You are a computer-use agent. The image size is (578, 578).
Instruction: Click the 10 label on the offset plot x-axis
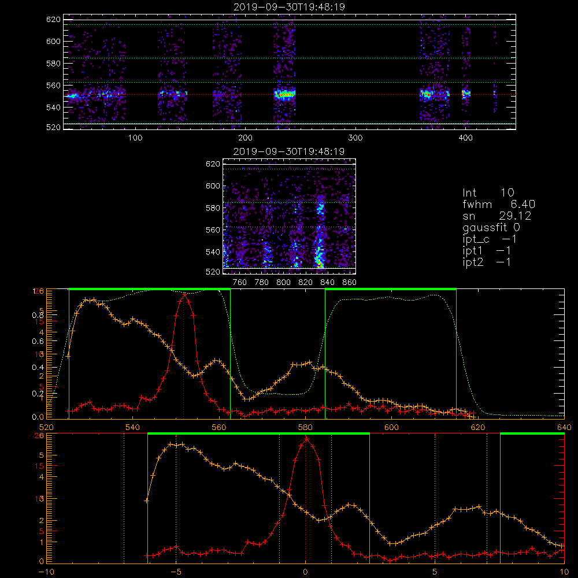click(564, 572)
